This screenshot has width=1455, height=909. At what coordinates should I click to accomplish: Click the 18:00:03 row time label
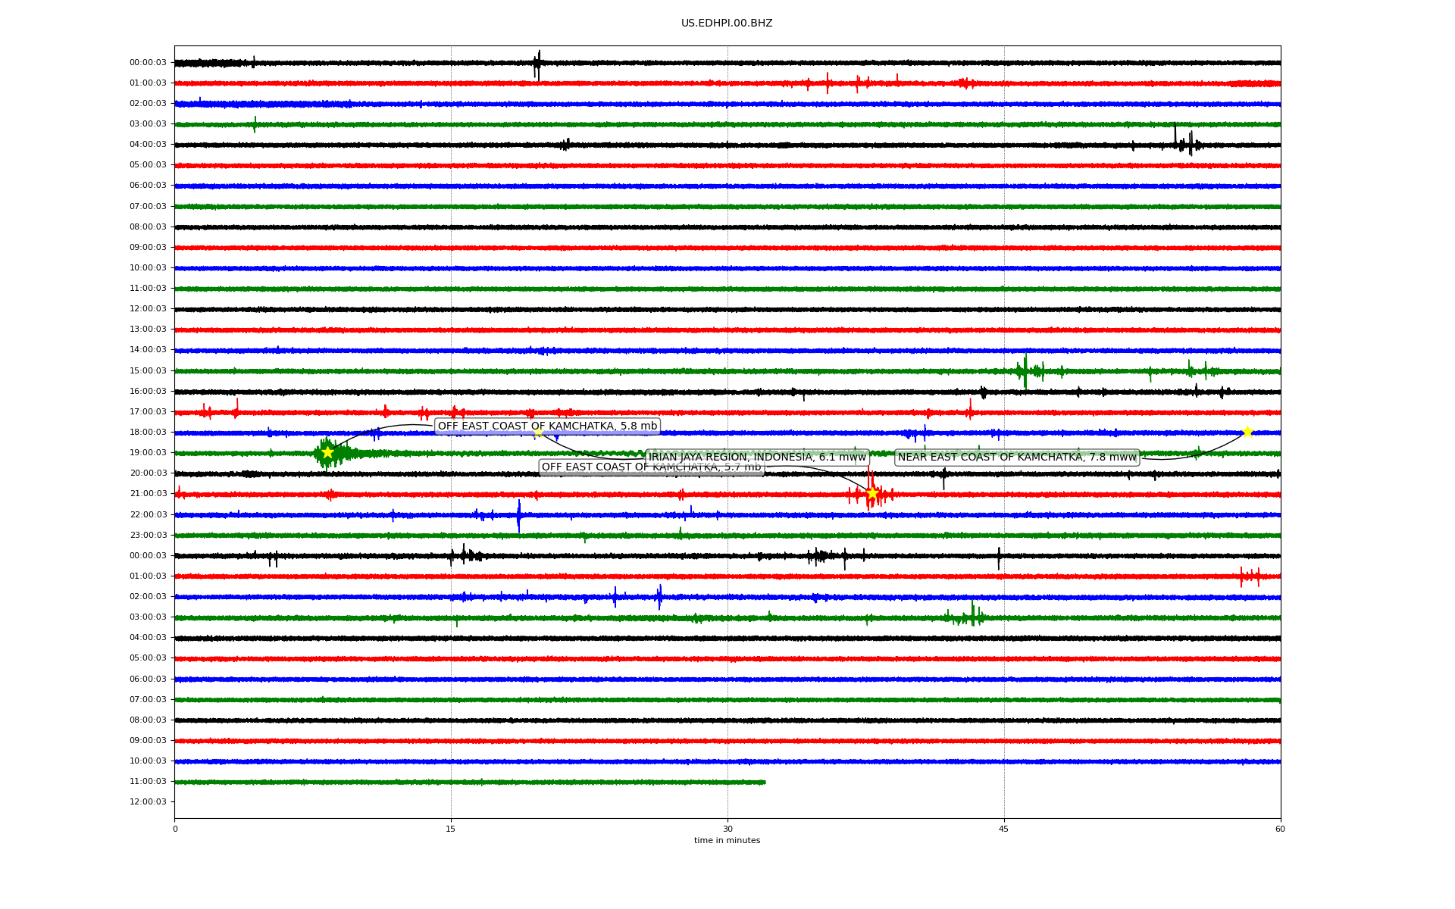(148, 432)
